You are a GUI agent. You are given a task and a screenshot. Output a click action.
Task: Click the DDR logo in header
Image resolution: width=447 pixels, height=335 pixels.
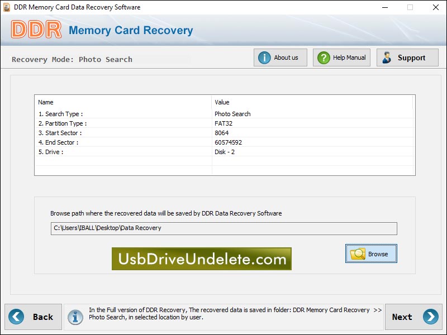pyautogui.click(x=36, y=30)
